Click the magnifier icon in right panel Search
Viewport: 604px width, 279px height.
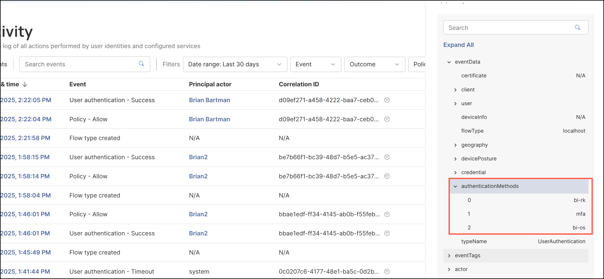[577, 27]
